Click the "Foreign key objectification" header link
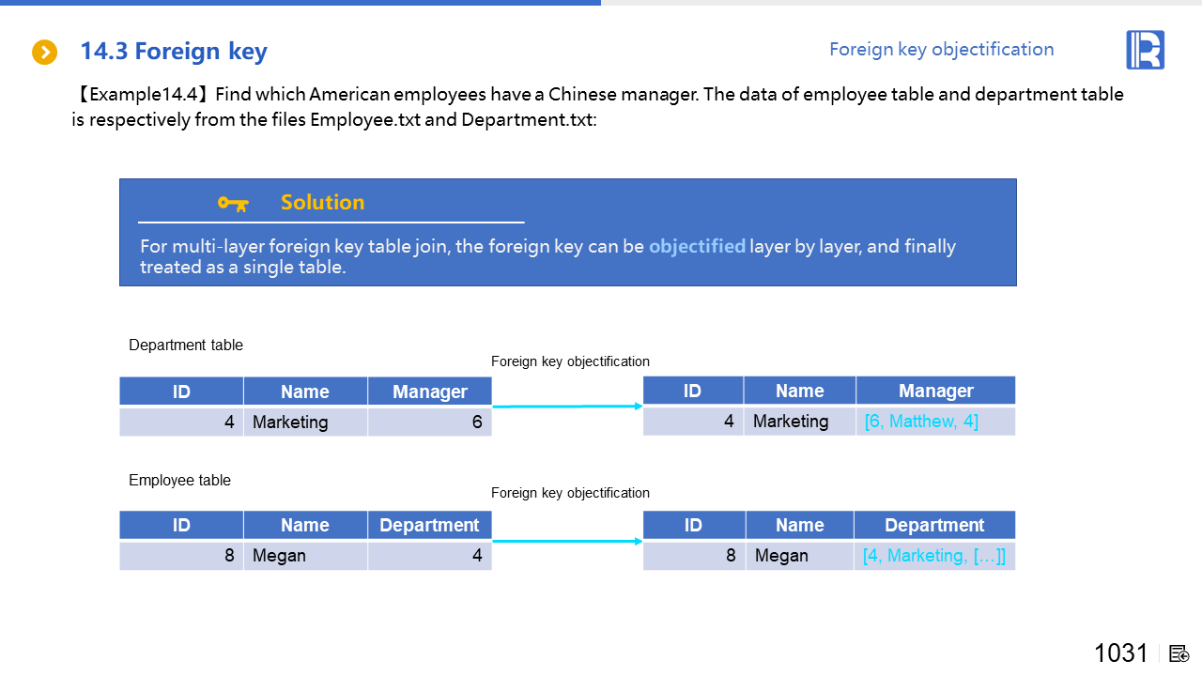This screenshot has height=676, width=1202. coord(941,49)
